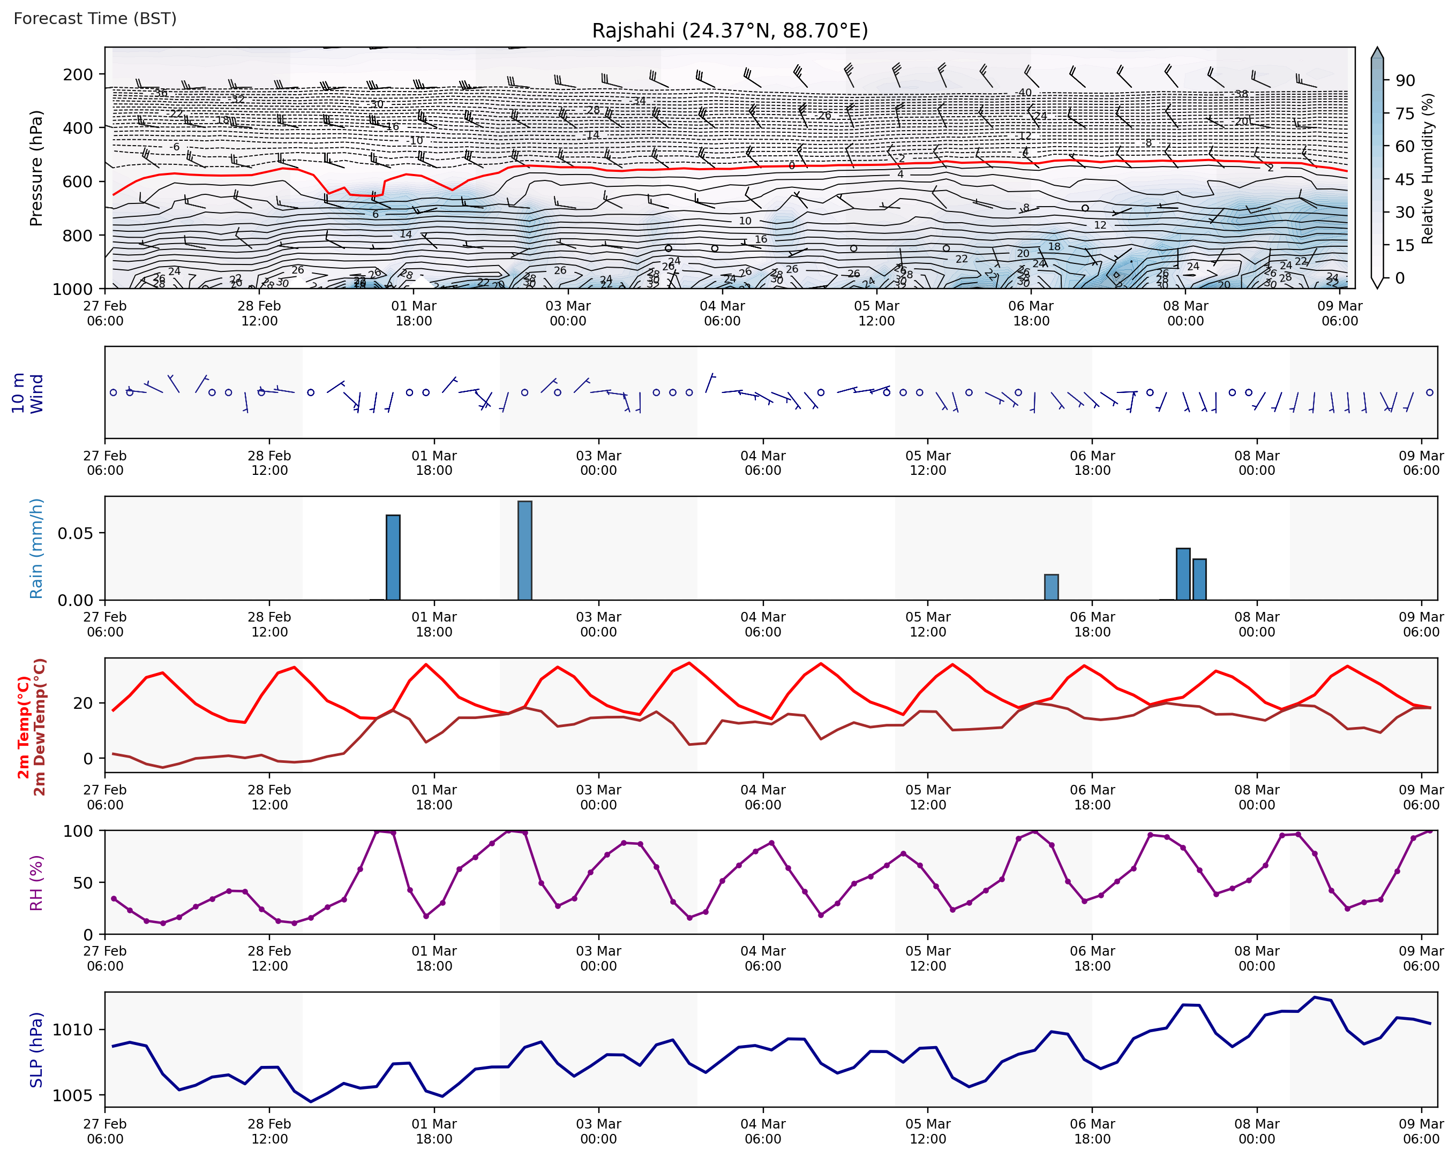
Task: Click the 10 m Wind axis label
Action: (x=28, y=393)
